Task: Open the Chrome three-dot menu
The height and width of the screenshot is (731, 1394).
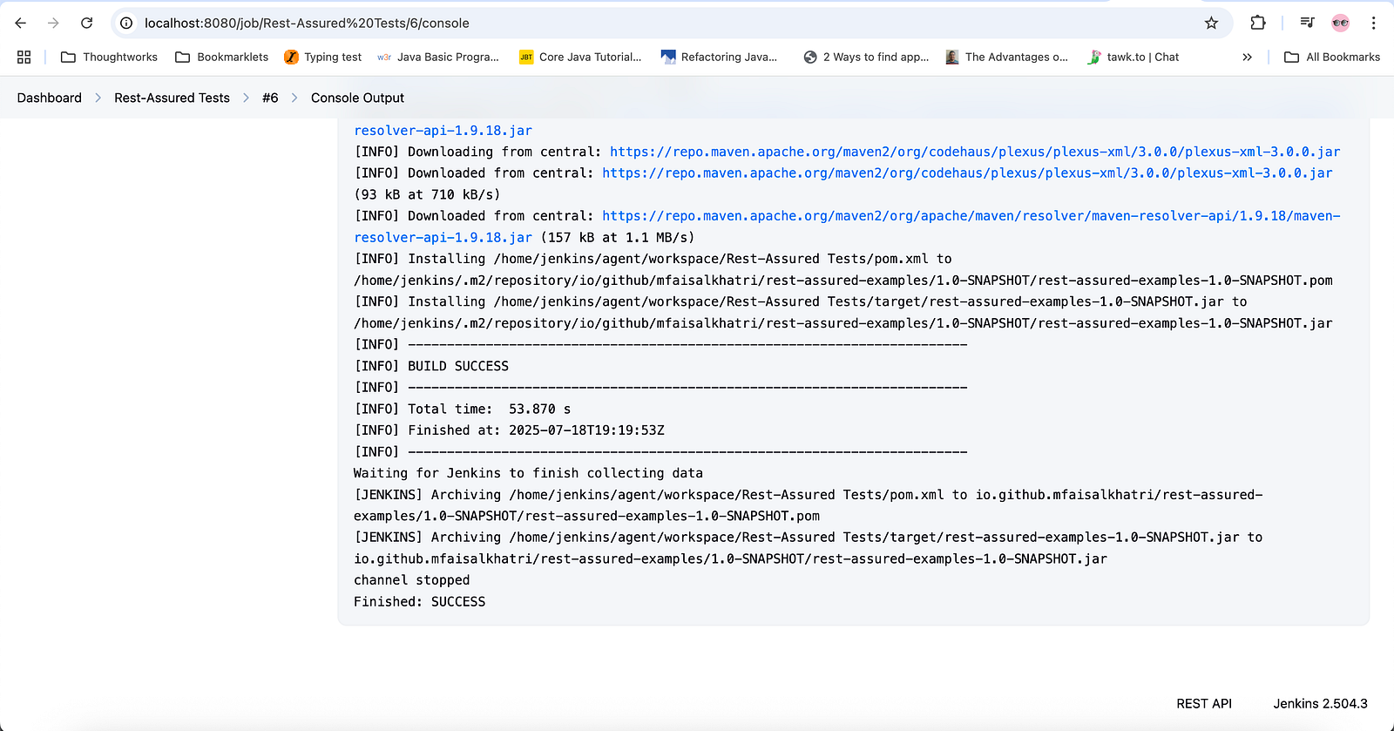Action: point(1373,23)
